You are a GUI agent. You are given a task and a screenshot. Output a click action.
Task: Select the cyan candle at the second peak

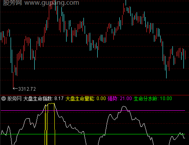click(x=126, y=3)
